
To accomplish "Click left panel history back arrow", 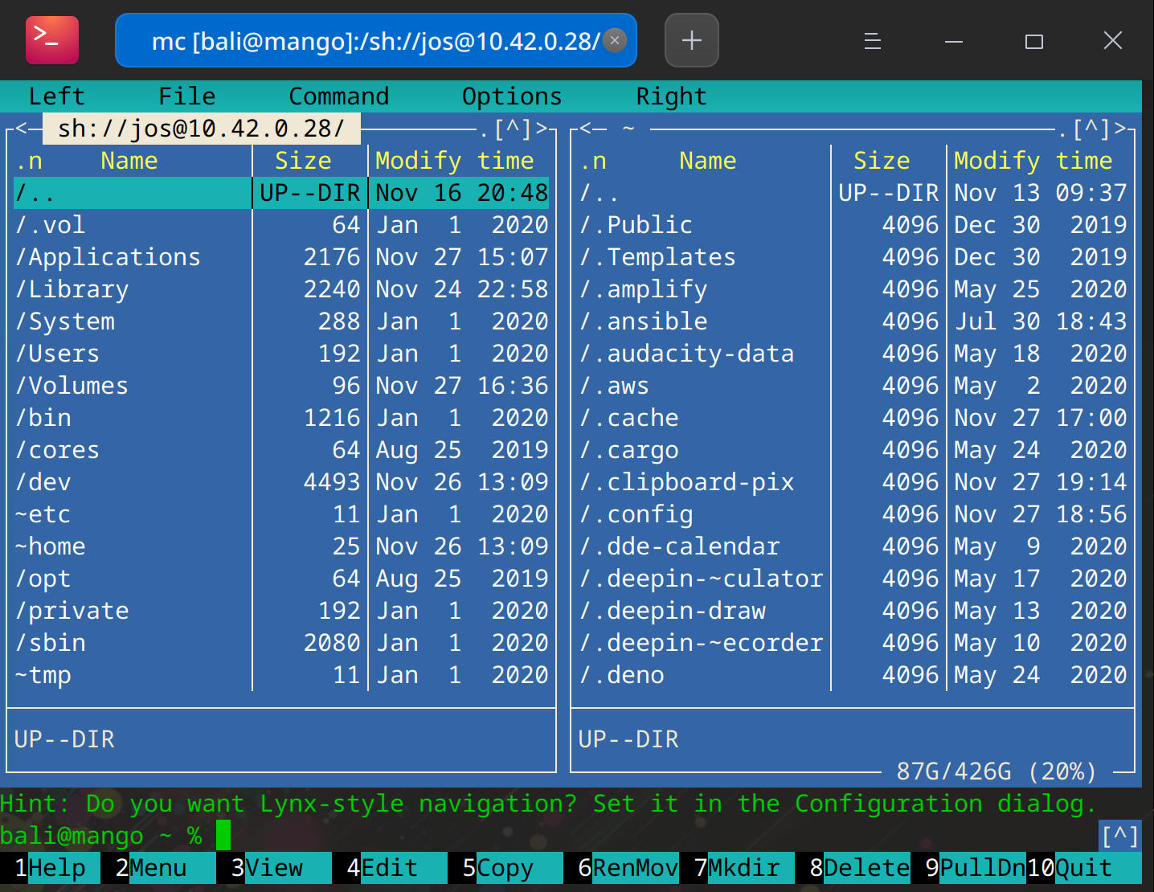I will point(22,129).
